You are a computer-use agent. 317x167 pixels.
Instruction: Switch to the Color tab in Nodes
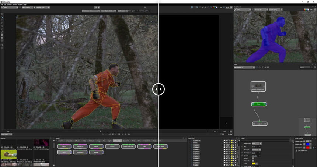click(x=61, y=141)
